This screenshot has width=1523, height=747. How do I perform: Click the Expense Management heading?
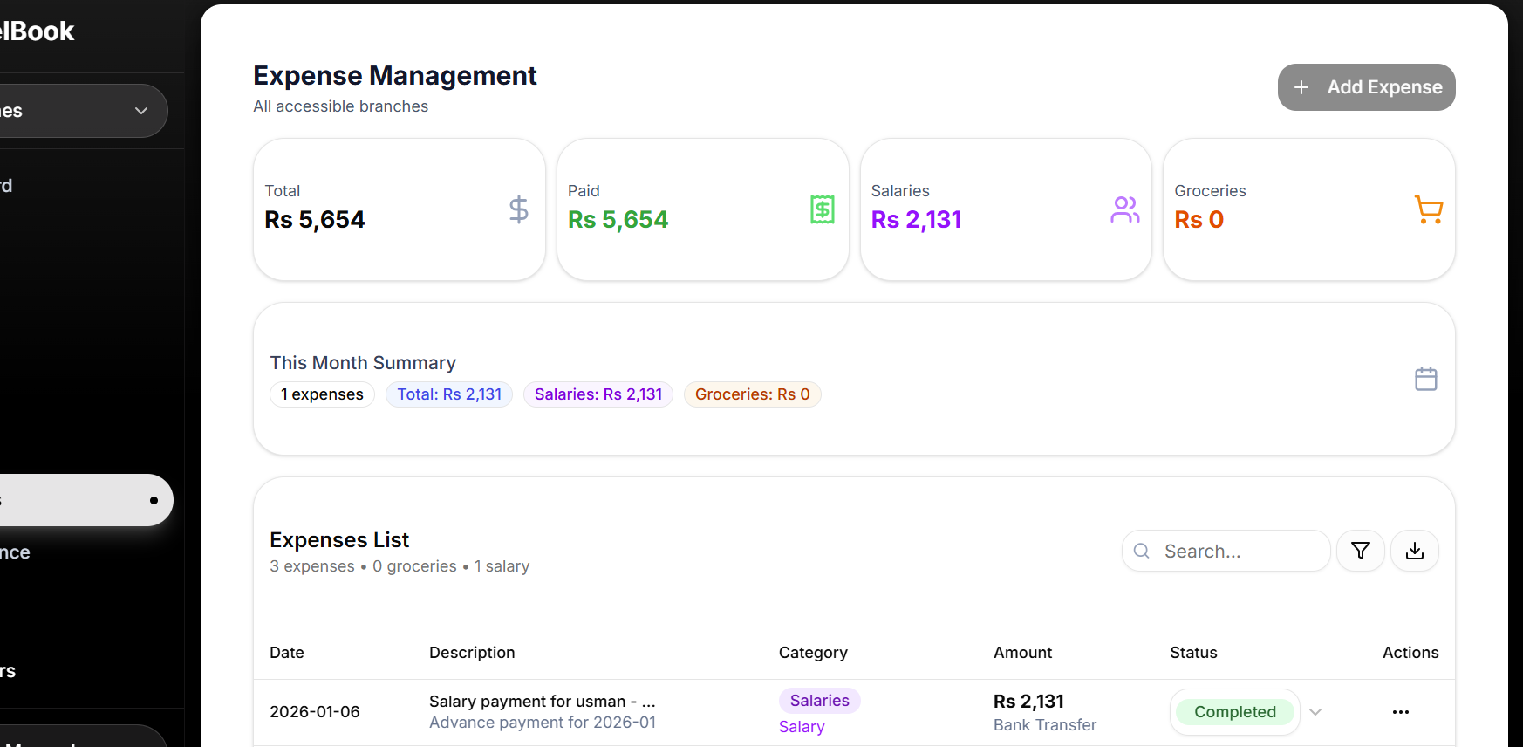(394, 76)
